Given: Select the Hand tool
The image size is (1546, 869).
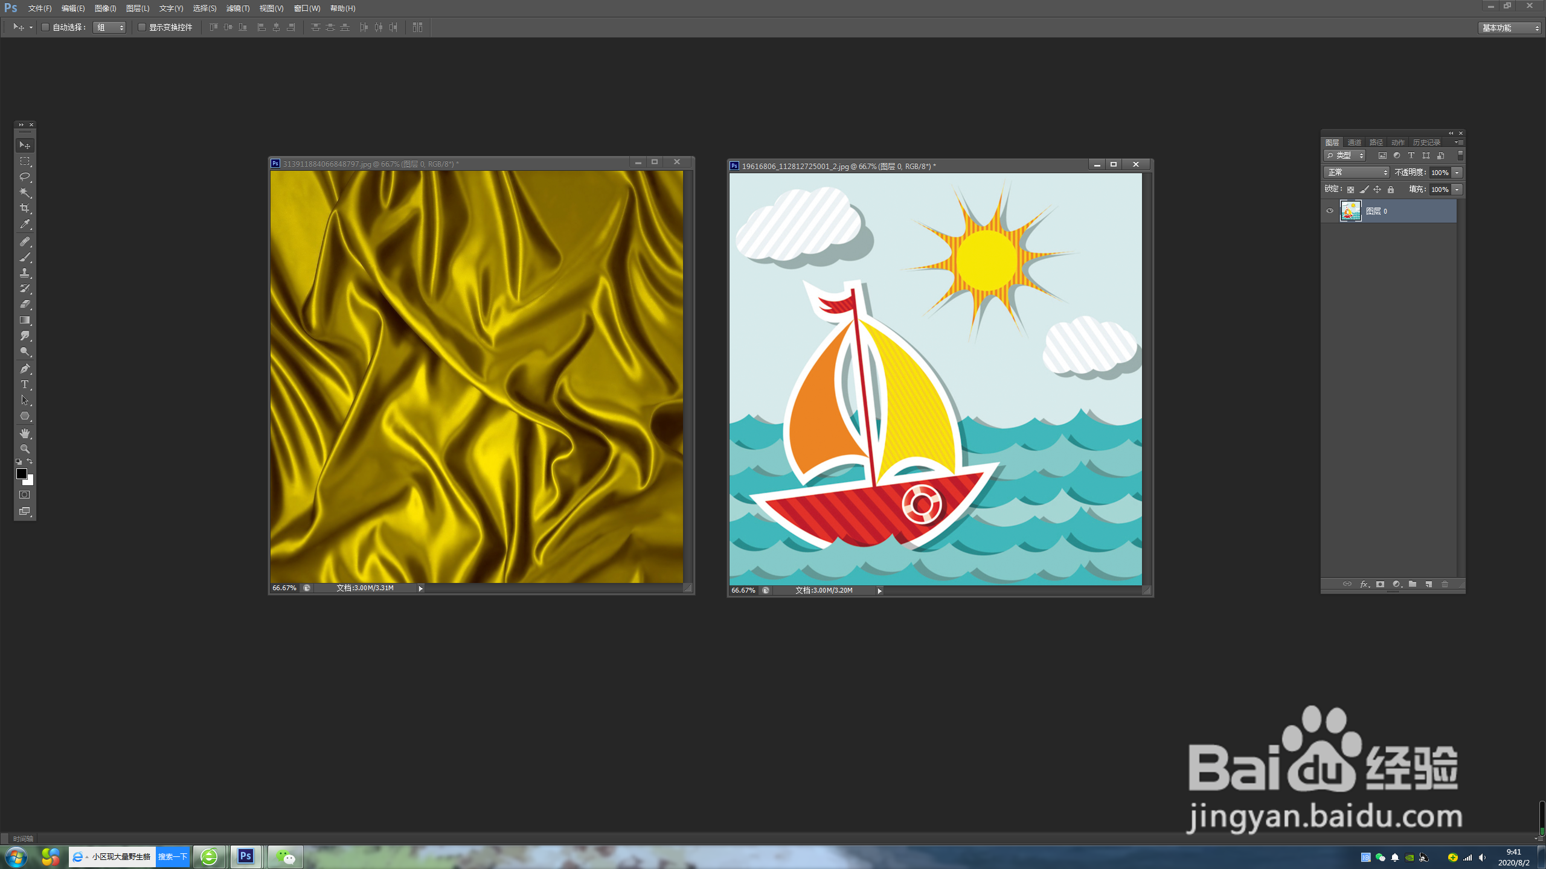Looking at the screenshot, I should click(x=25, y=433).
